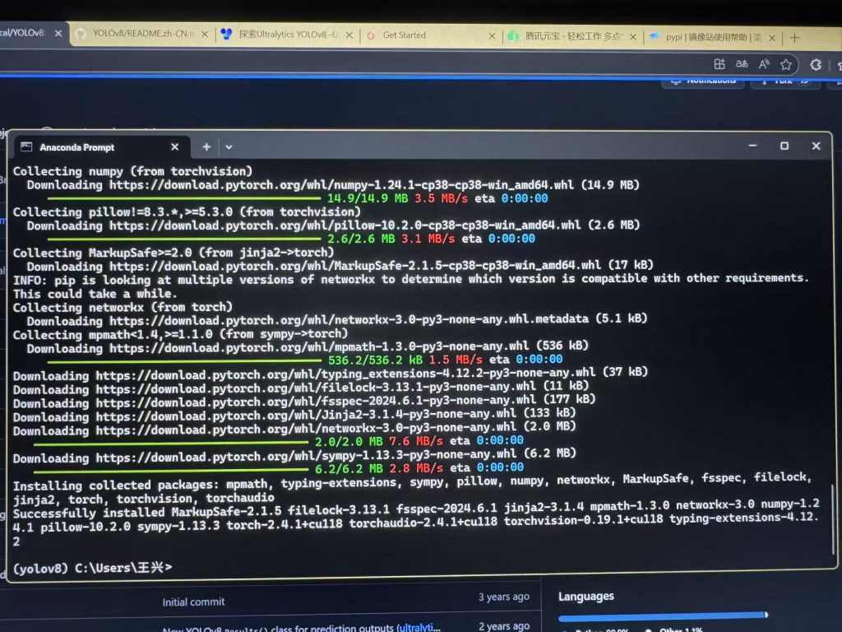The height and width of the screenshot is (632, 842).
Task: Close the Get Started browser tab
Action: (x=492, y=36)
